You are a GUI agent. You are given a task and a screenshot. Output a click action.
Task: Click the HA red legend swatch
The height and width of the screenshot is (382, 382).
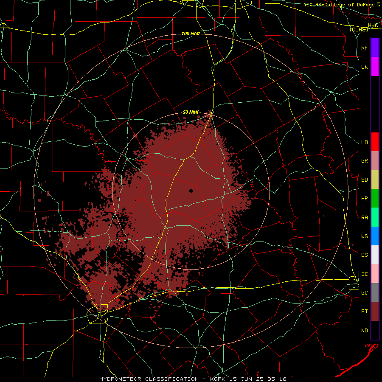coord(375,142)
